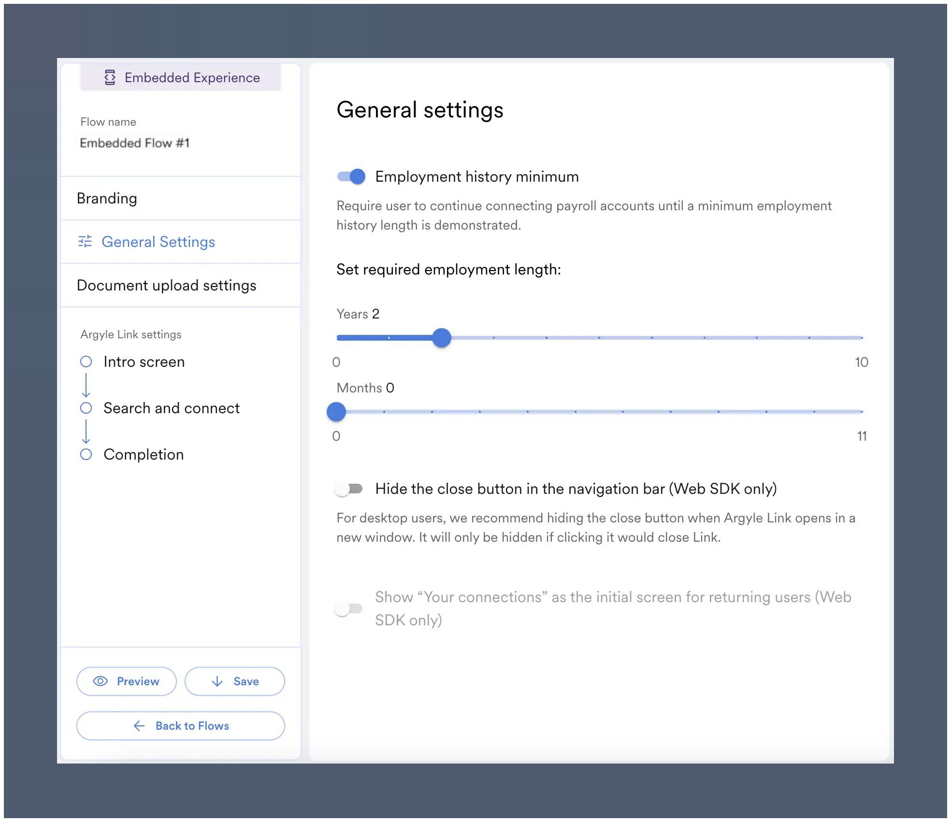Click the Intro screen link
This screenshot has width=951, height=822.
(x=144, y=361)
